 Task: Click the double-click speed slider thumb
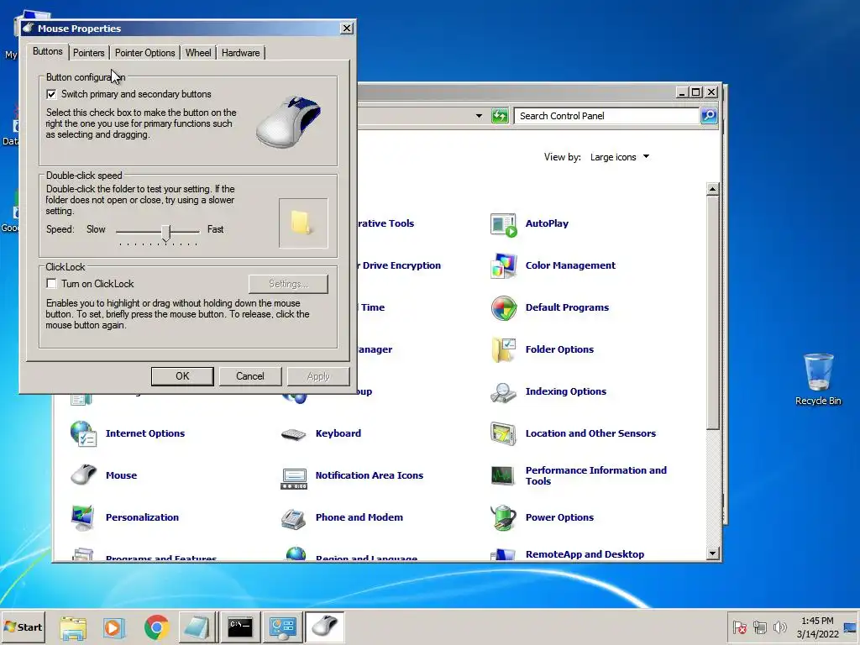tap(166, 233)
